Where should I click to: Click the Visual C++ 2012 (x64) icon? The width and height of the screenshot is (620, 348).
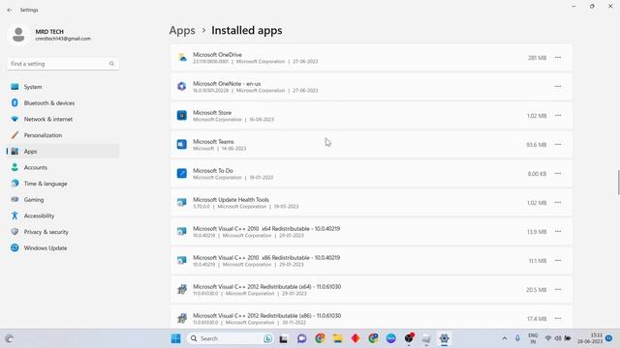point(181,289)
